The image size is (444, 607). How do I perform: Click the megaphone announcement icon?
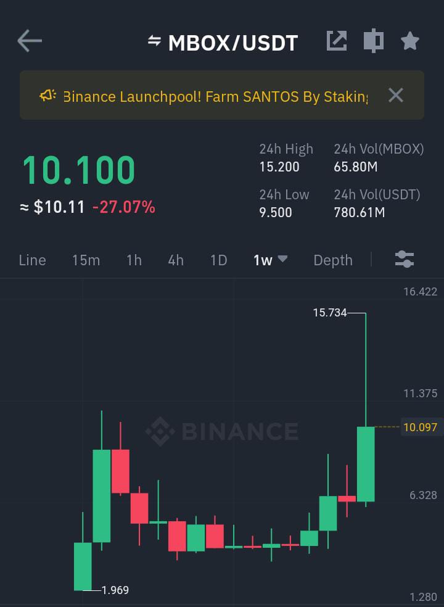tap(47, 96)
